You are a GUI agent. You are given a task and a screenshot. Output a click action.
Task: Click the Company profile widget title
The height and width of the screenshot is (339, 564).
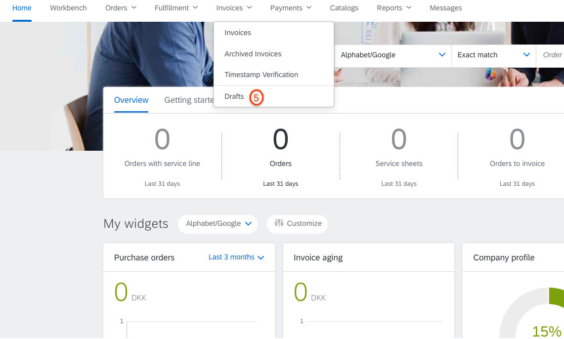pyautogui.click(x=504, y=258)
